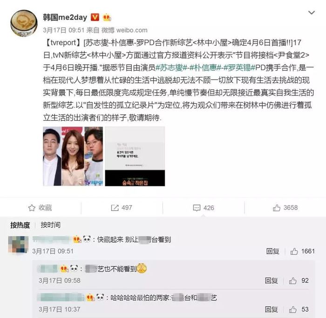The width and height of the screenshot is (326, 318).
Task: Sort comments by 按时间
Action: 50,225
